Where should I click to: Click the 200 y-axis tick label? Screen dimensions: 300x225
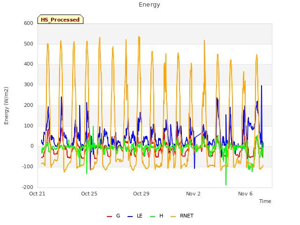click(29, 105)
